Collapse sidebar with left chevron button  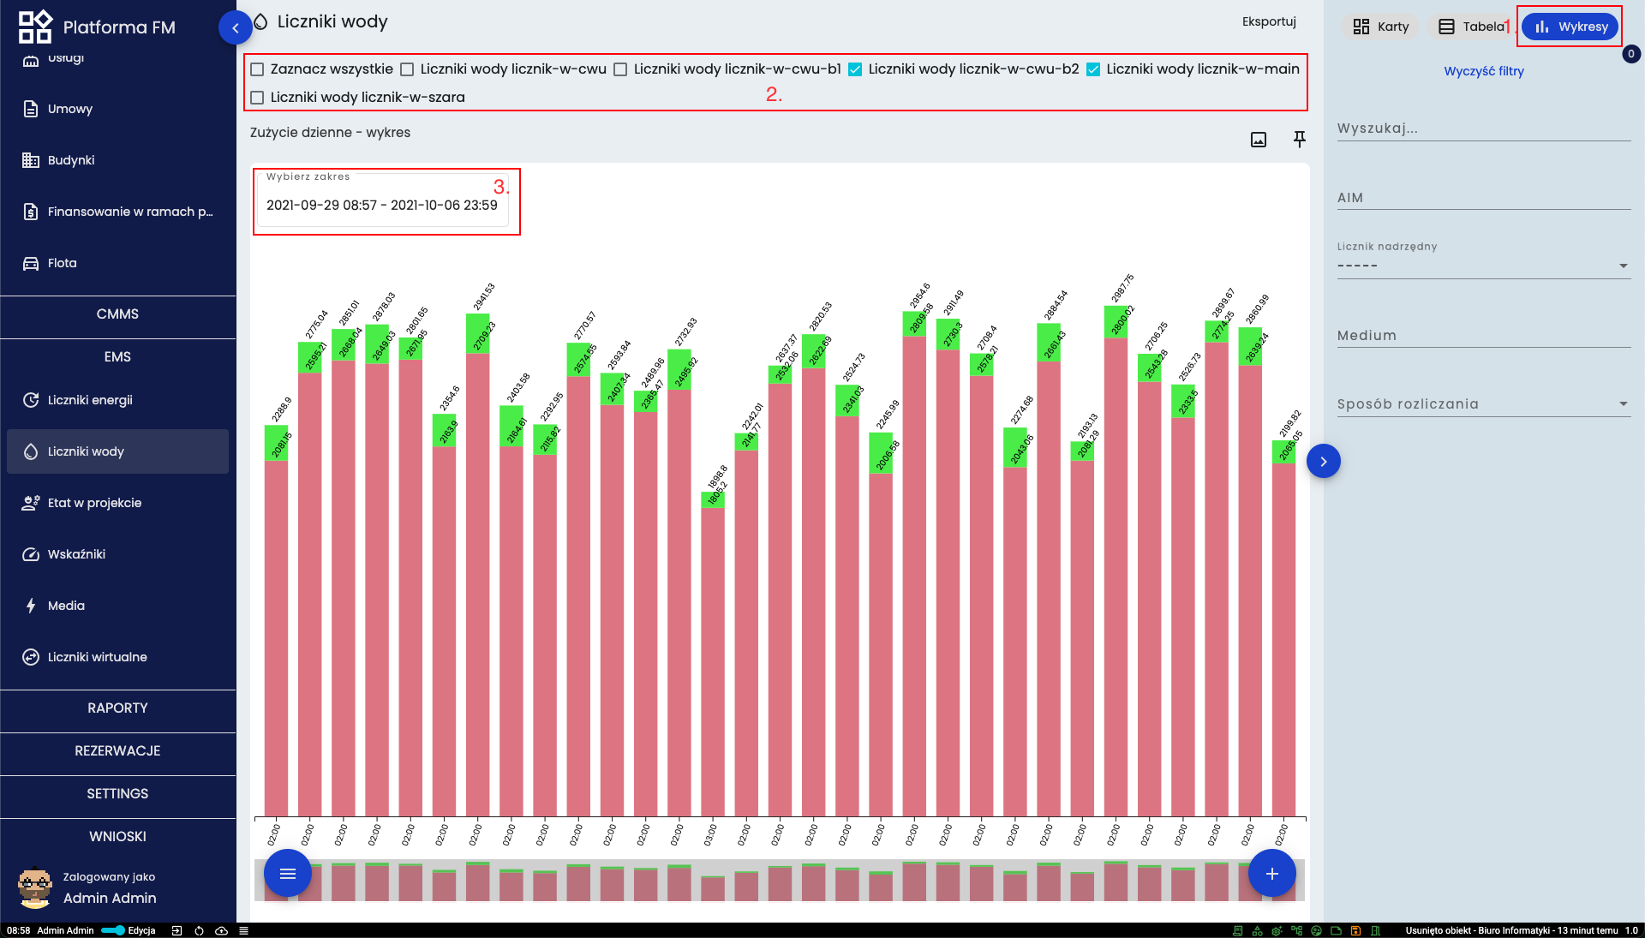point(236,28)
